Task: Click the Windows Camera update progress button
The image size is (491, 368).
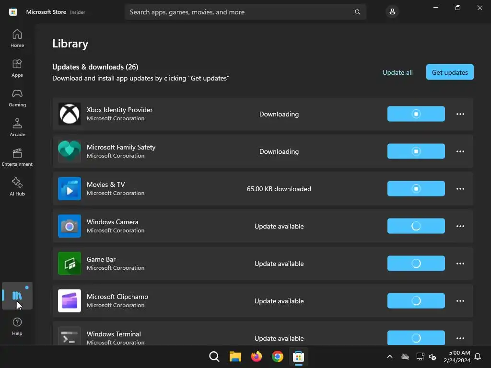Action: click(x=416, y=226)
